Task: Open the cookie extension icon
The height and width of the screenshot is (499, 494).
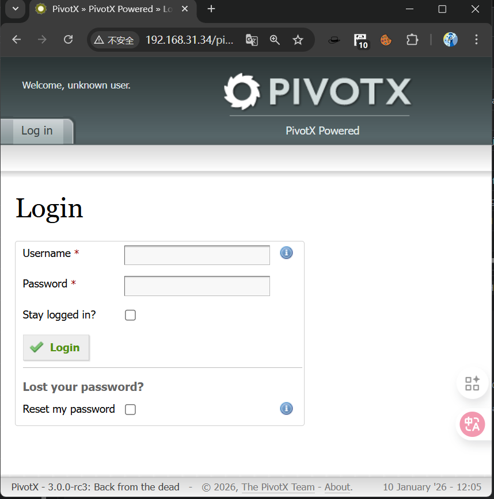Action: [x=386, y=40]
